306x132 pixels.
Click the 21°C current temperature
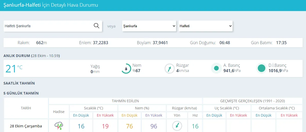(x=14, y=68)
